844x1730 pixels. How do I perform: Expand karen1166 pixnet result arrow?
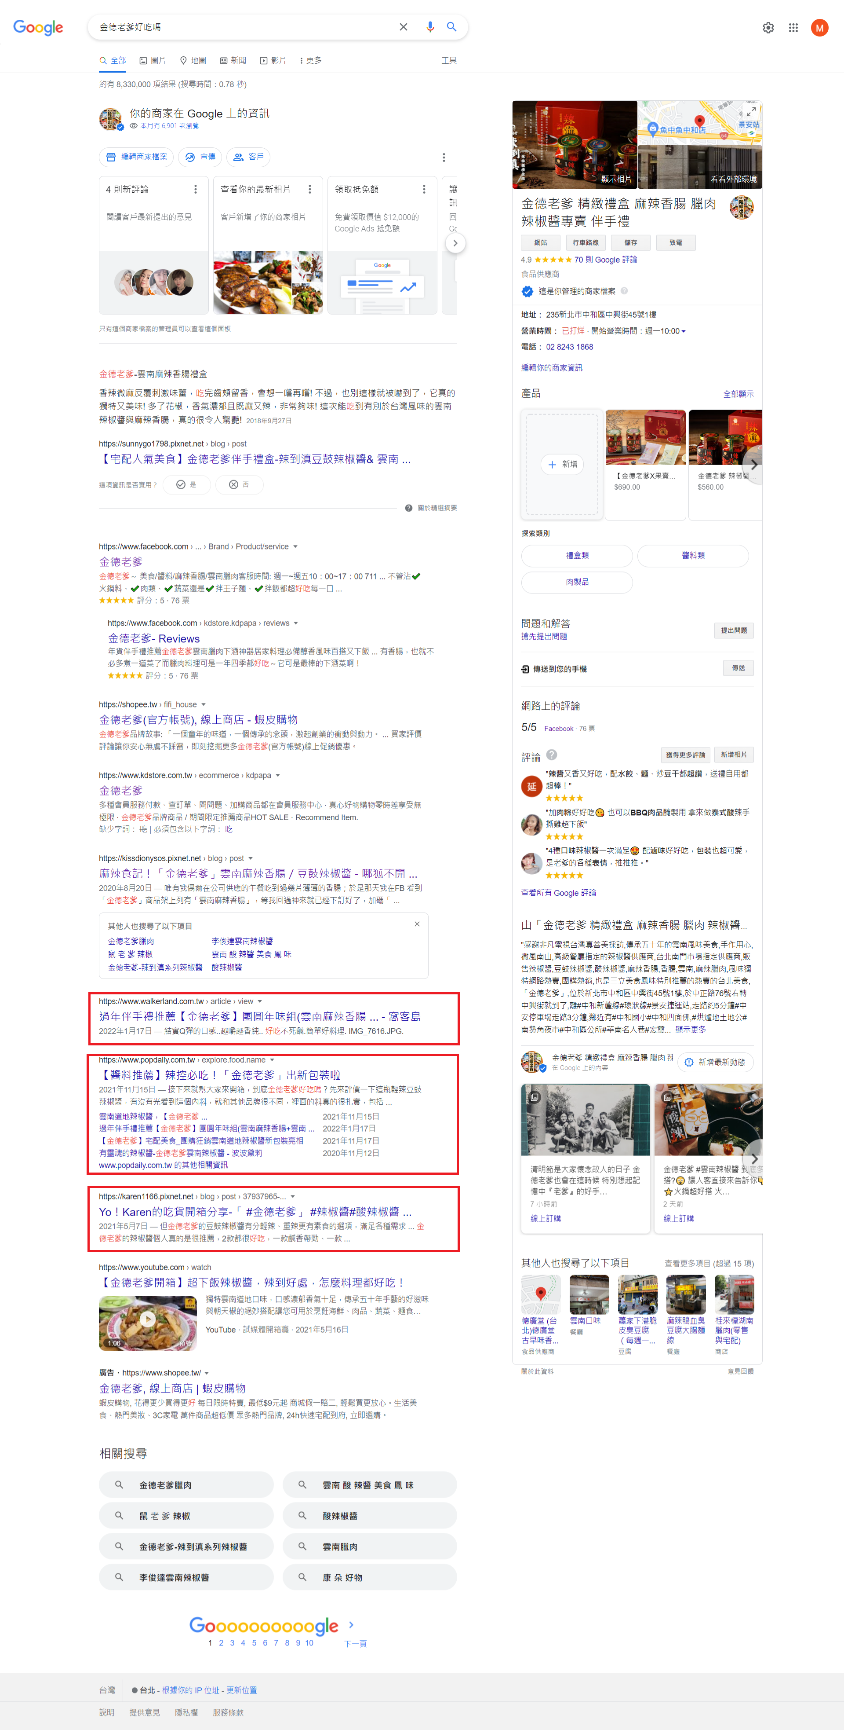click(x=292, y=1197)
